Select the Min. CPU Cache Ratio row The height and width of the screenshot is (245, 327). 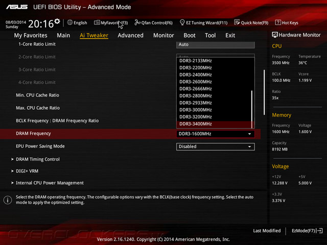[x=37, y=95]
